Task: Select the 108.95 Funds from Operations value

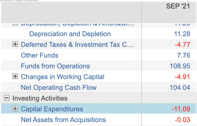Action: pyautogui.click(x=180, y=66)
